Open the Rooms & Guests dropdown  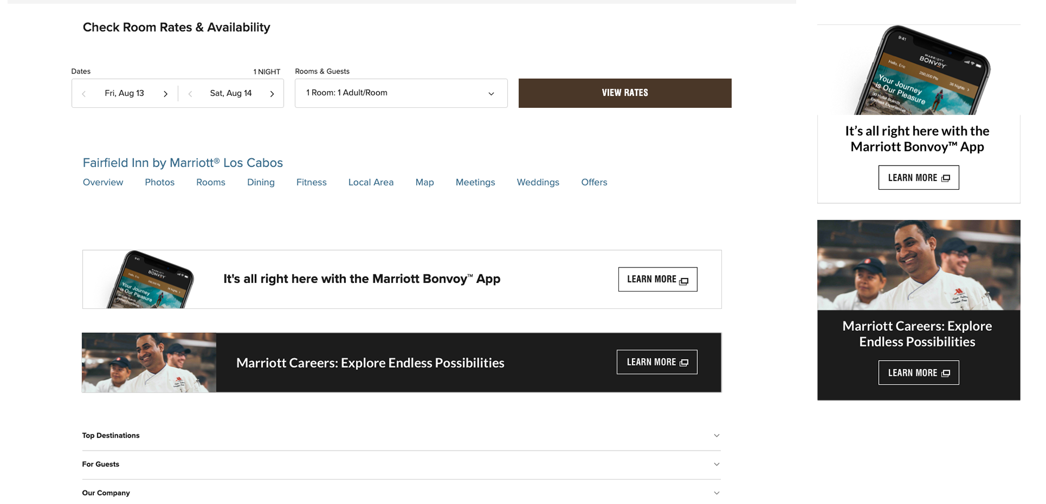[401, 93]
